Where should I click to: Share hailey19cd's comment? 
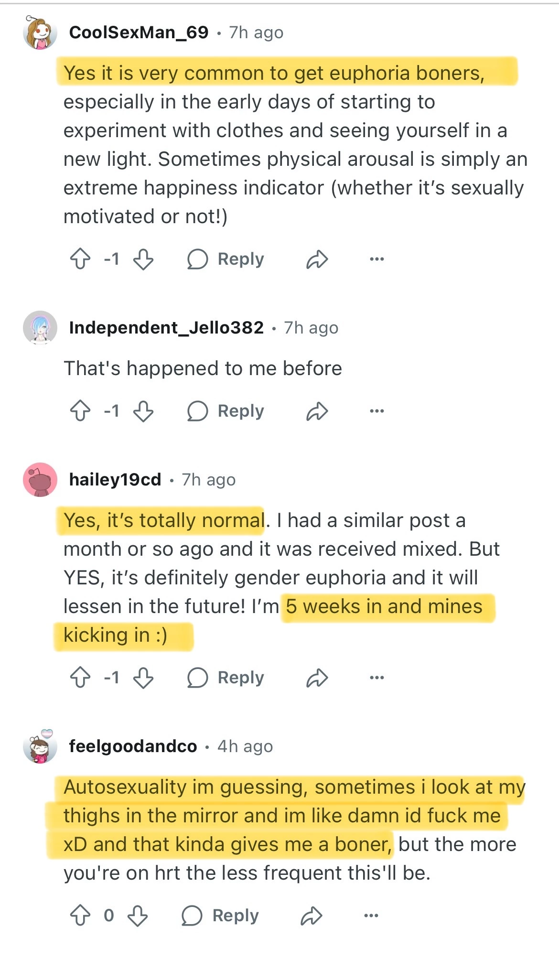(317, 678)
